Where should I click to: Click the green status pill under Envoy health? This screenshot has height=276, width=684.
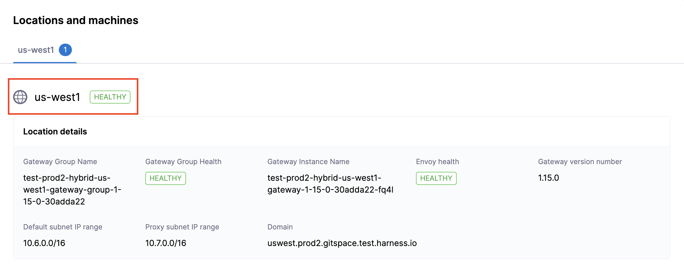coord(436,178)
